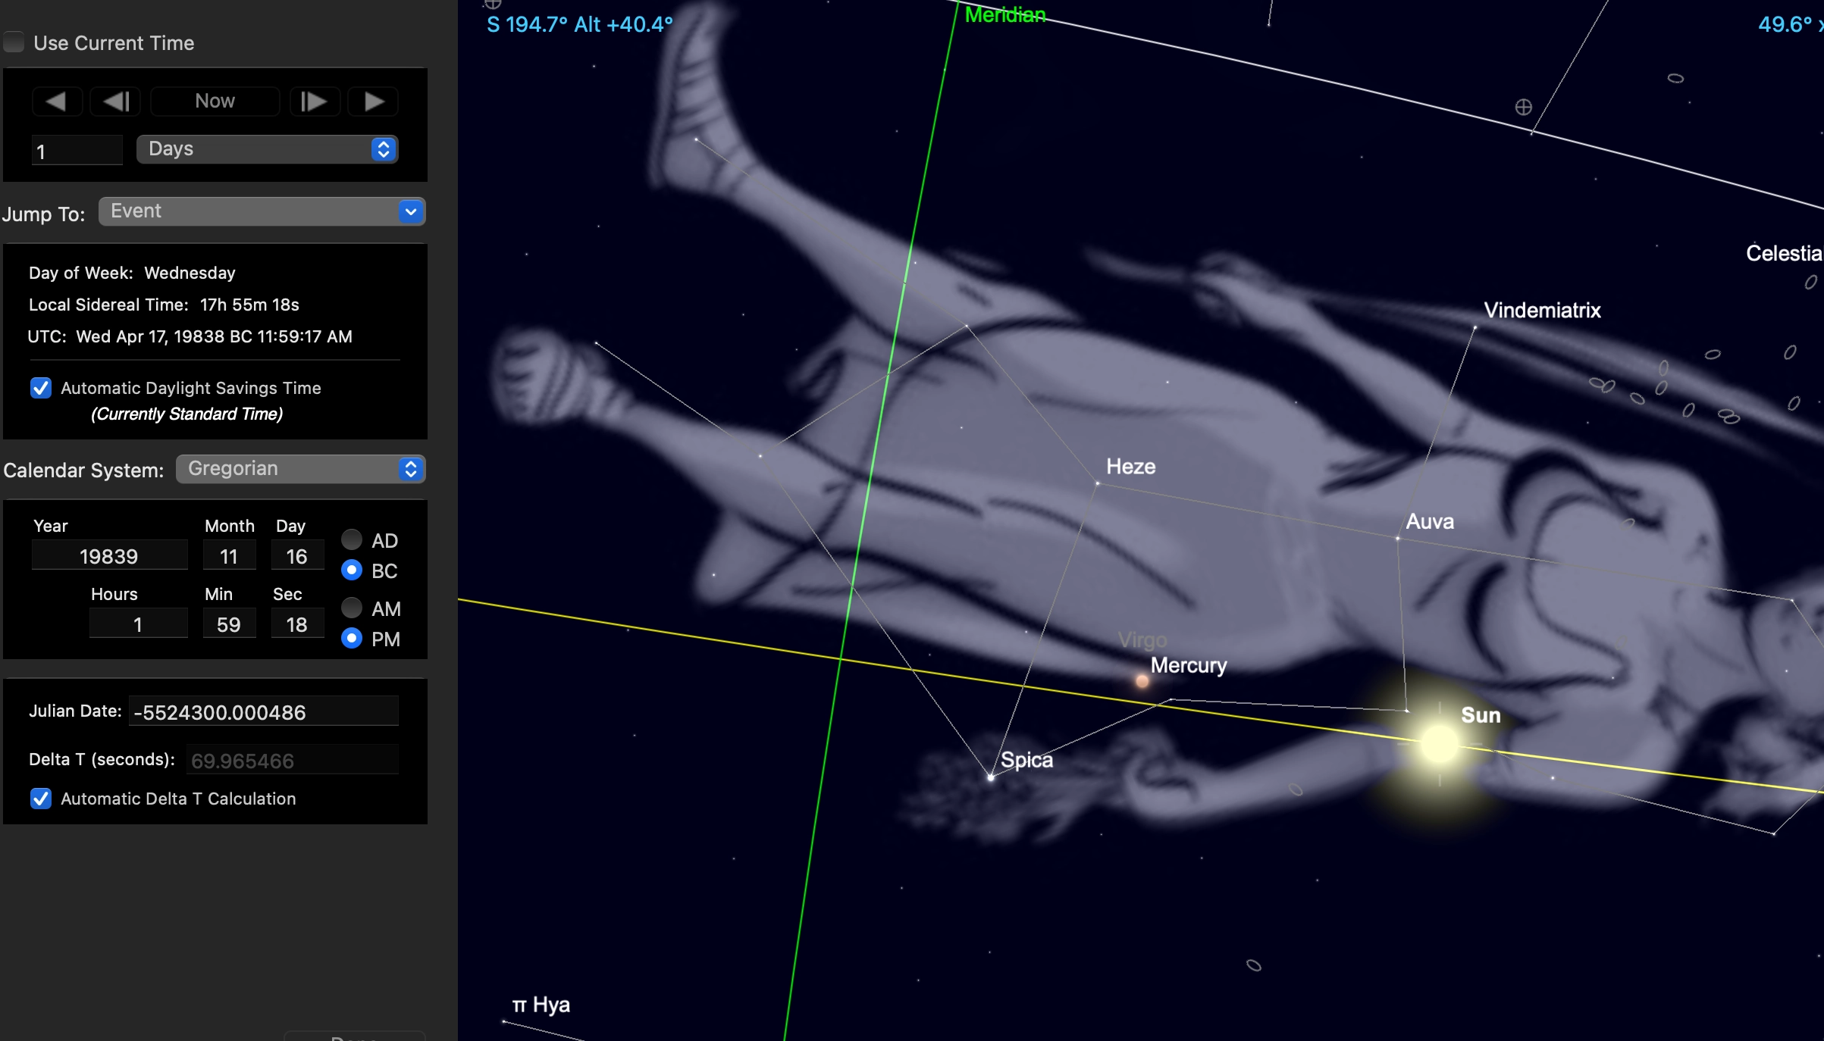Step time backward one increment
The width and height of the screenshot is (1824, 1041).
pyautogui.click(x=115, y=101)
